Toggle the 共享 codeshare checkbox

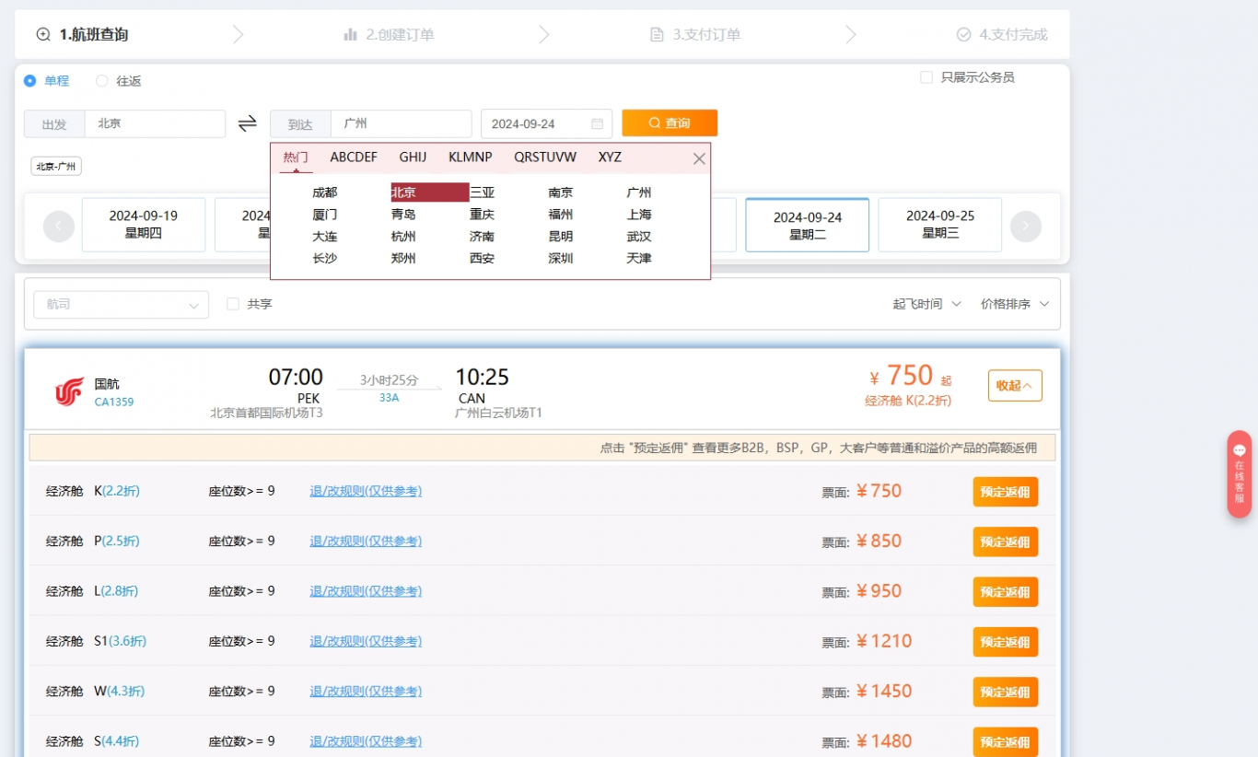pyautogui.click(x=233, y=304)
